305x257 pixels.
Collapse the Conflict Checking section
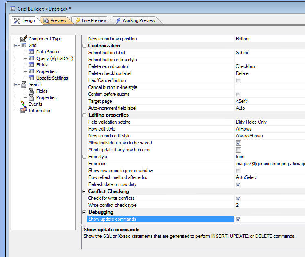[x=84, y=191]
